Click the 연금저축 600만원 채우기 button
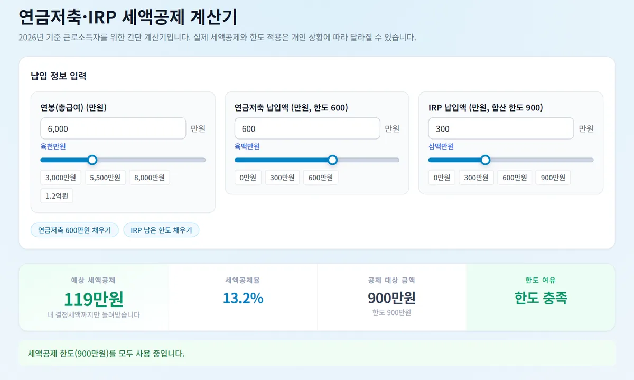Screen dimensions: 634x380 (74, 230)
